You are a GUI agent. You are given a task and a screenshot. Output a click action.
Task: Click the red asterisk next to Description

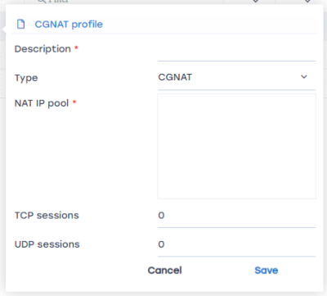tap(76, 48)
